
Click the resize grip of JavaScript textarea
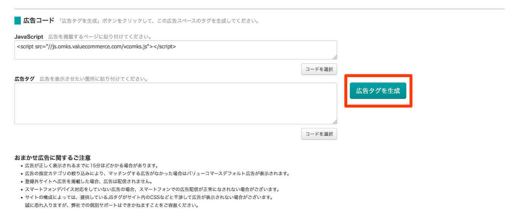coord(335,57)
